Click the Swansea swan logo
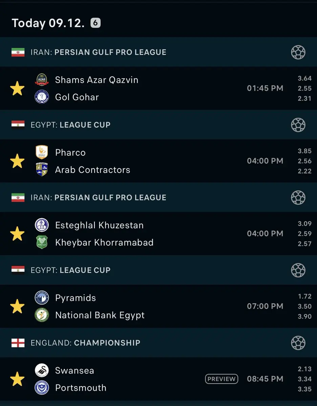The width and height of the screenshot is (317, 406). coord(42,370)
